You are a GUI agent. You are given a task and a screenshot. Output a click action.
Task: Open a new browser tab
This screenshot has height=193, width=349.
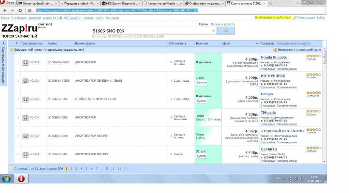pos(270,3)
